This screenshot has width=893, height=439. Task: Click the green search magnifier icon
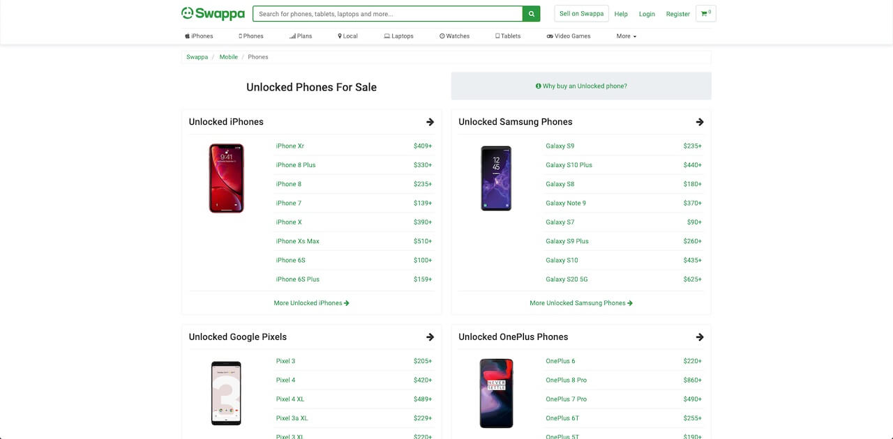tap(531, 13)
